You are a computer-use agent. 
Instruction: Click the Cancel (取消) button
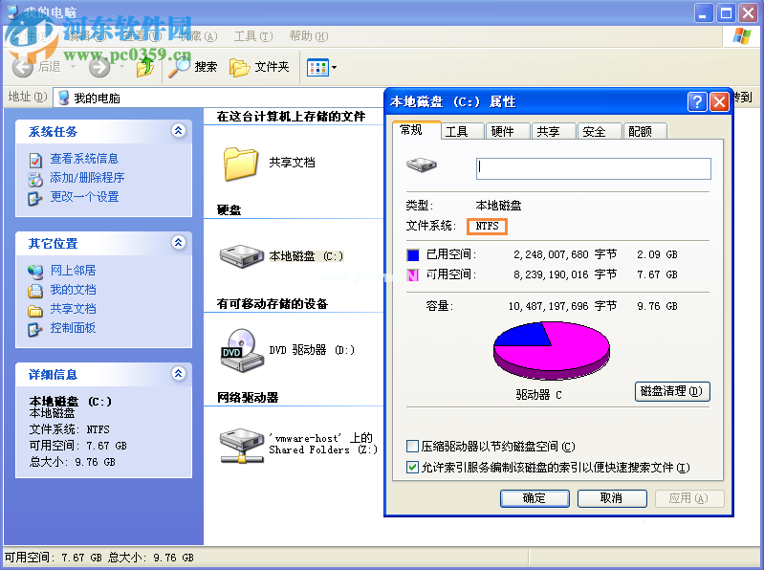coord(612,498)
